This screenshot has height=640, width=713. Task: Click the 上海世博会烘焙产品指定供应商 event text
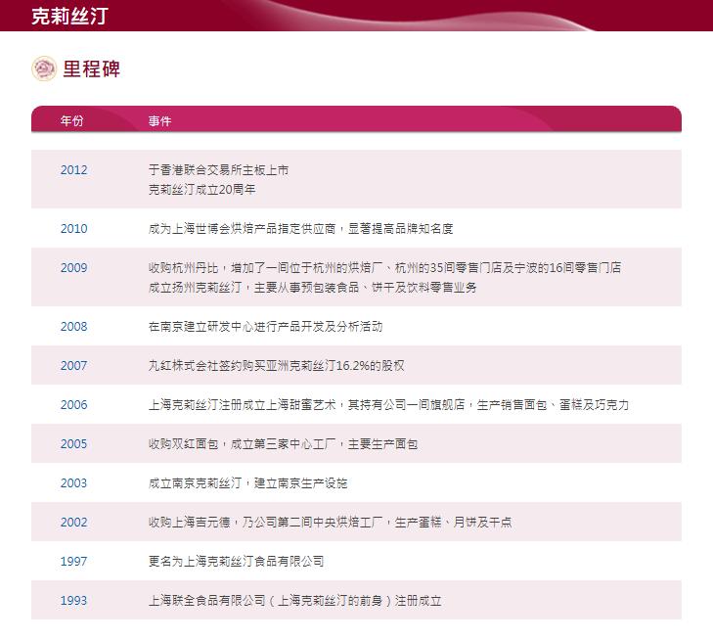point(300,228)
